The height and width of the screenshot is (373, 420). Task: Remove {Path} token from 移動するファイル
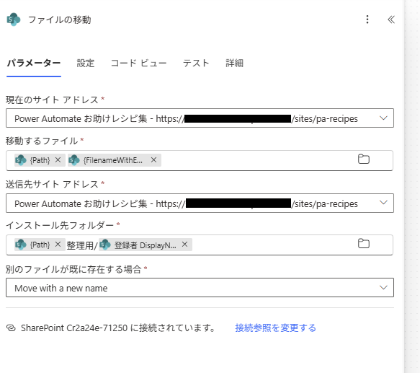tap(58, 160)
